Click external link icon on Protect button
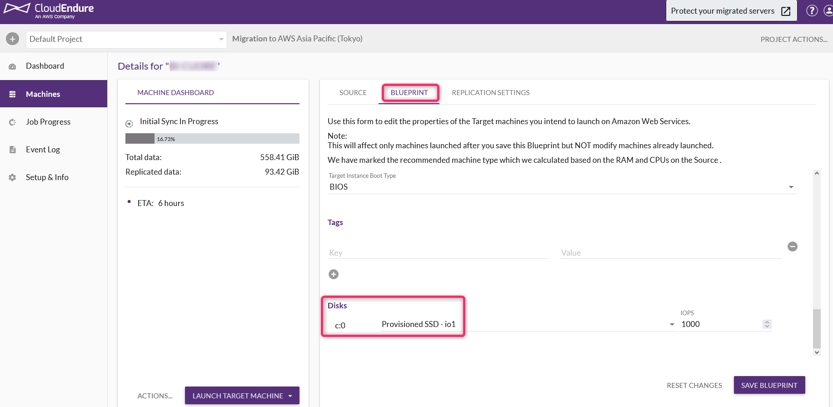The image size is (833, 407). click(x=786, y=11)
